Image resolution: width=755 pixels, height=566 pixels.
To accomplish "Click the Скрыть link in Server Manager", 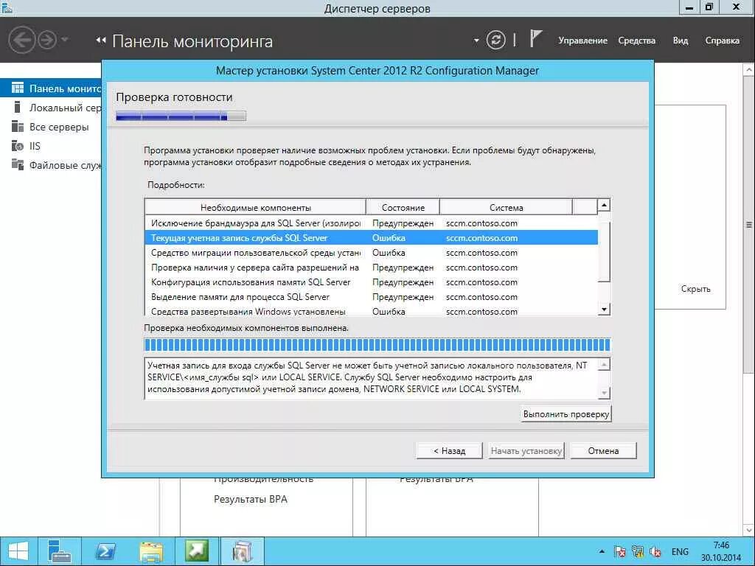I will [696, 289].
